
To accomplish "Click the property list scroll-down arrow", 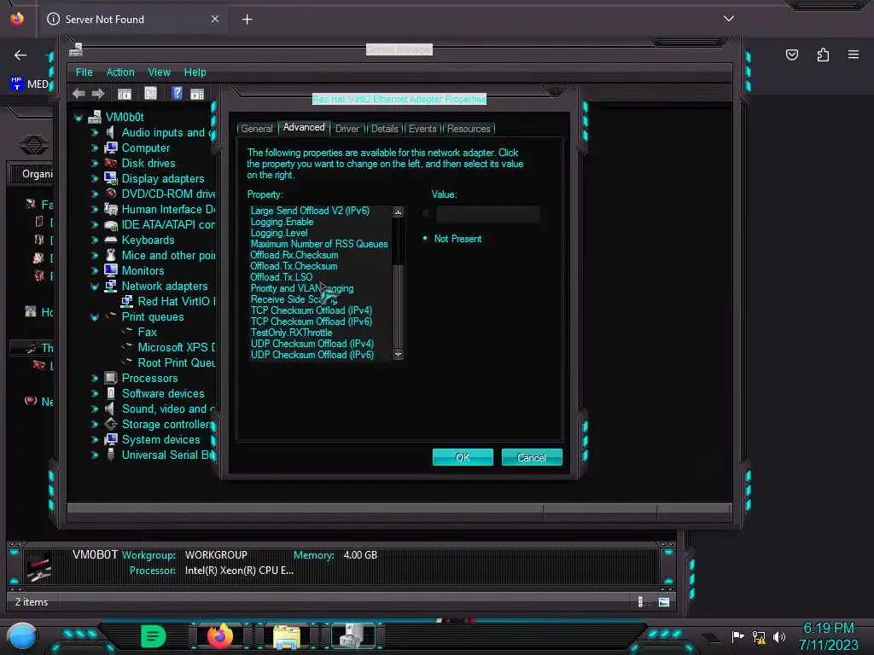I will pyautogui.click(x=398, y=354).
